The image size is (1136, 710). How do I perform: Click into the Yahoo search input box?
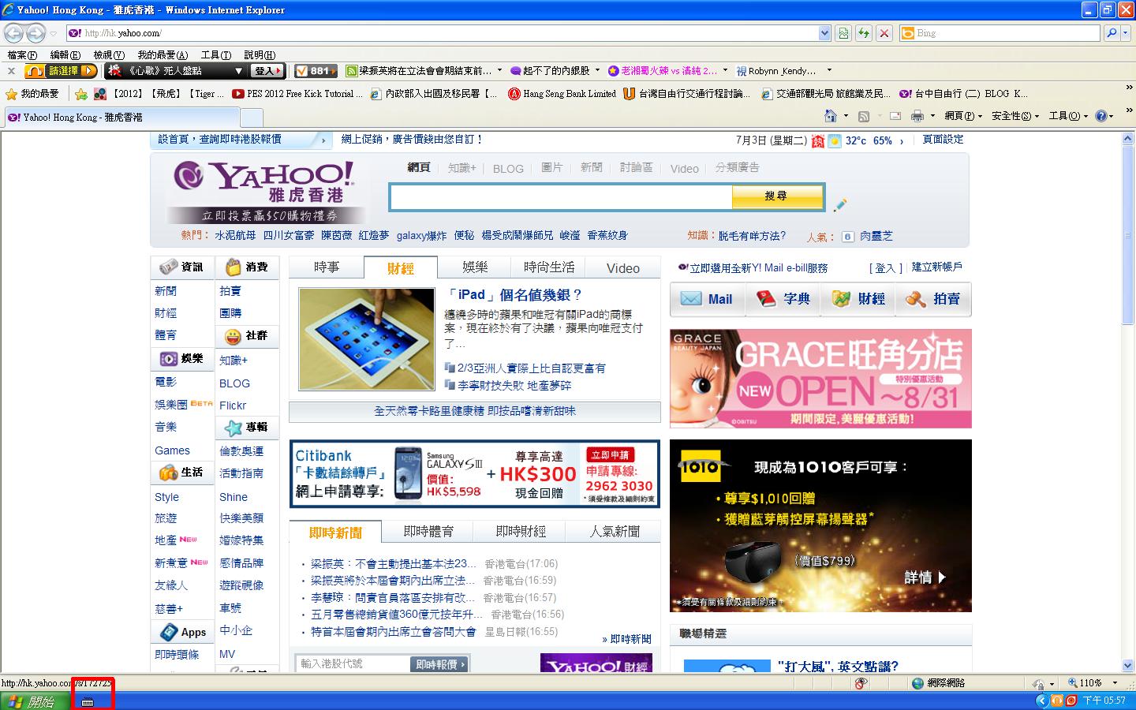coord(561,197)
